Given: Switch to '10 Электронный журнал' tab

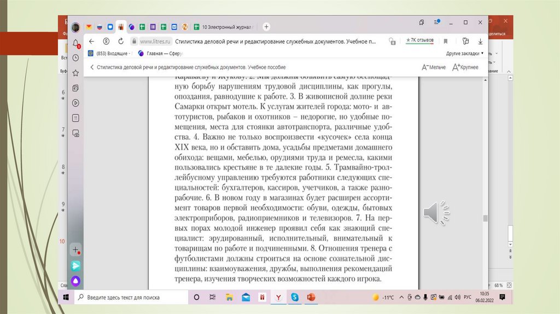Looking at the screenshot, I should pyautogui.click(x=226, y=26).
